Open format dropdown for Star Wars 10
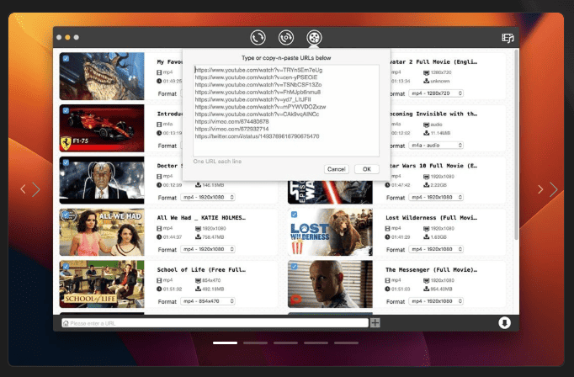Screen dimensions: 574x377 point(436,197)
